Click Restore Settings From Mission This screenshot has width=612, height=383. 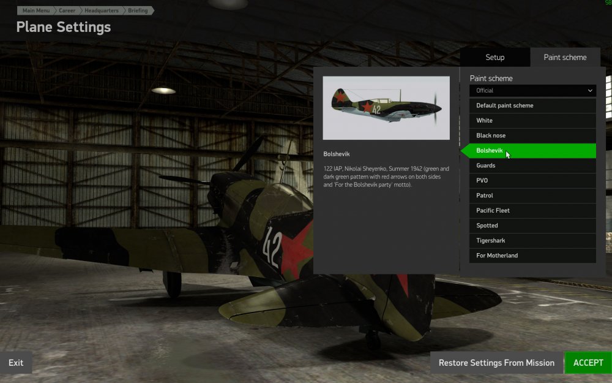[x=496, y=363]
